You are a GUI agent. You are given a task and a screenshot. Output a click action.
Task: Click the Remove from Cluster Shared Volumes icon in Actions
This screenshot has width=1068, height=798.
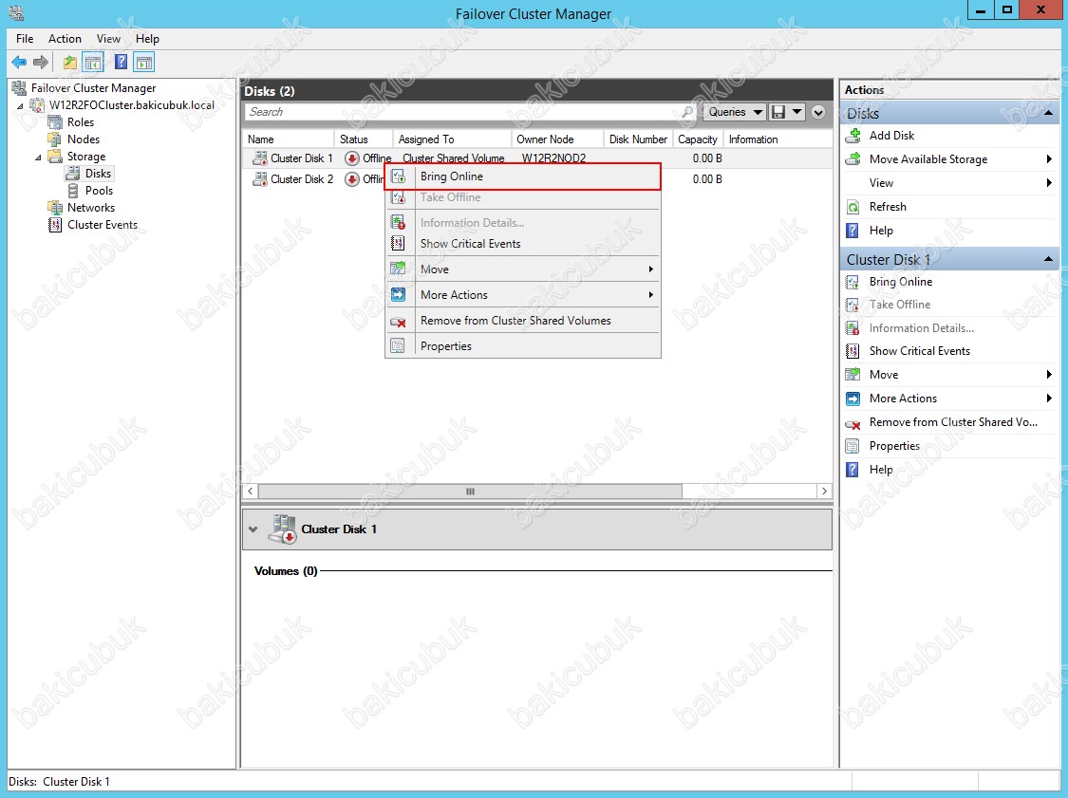tap(853, 423)
